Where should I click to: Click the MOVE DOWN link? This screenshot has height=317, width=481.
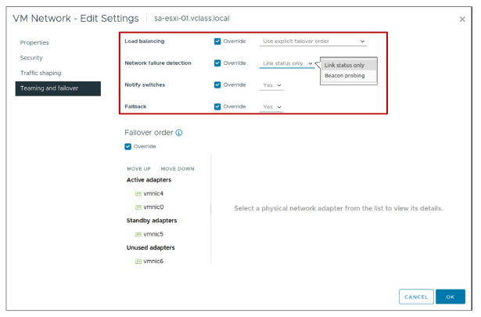coord(178,168)
